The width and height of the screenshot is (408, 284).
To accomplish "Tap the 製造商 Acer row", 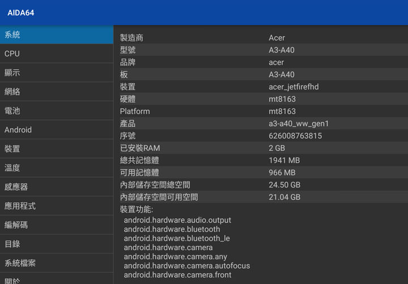I will click(261, 38).
